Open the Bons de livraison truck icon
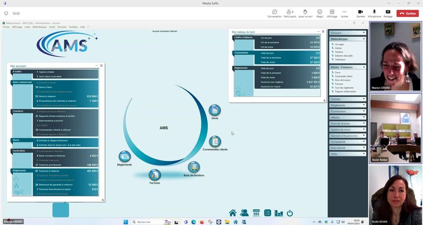 (x=194, y=167)
